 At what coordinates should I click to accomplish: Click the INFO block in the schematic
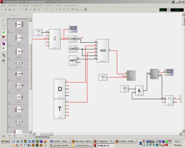[73, 61]
